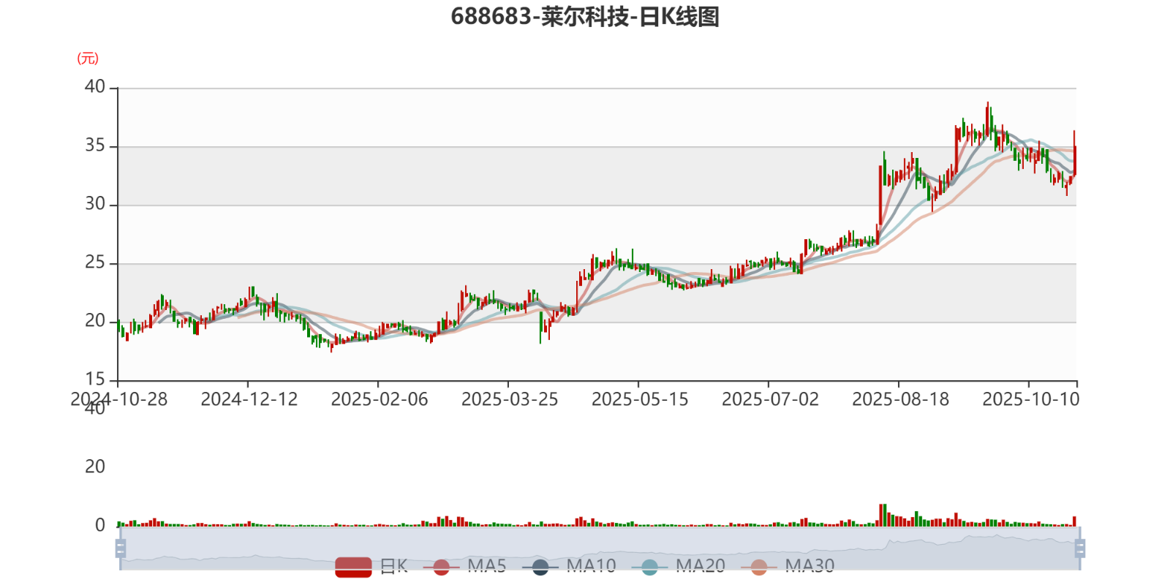Click the 2025-10-10 date axis label
The image size is (1170, 585).
[x=1030, y=399]
